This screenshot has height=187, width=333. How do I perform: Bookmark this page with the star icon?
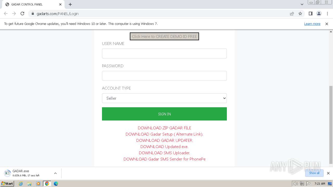coord(300,14)
